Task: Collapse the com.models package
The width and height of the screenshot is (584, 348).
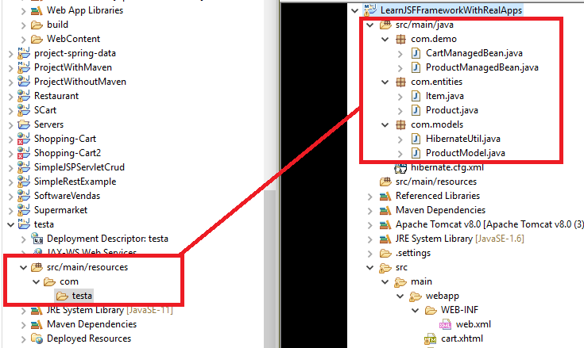Action: (385, 124)
